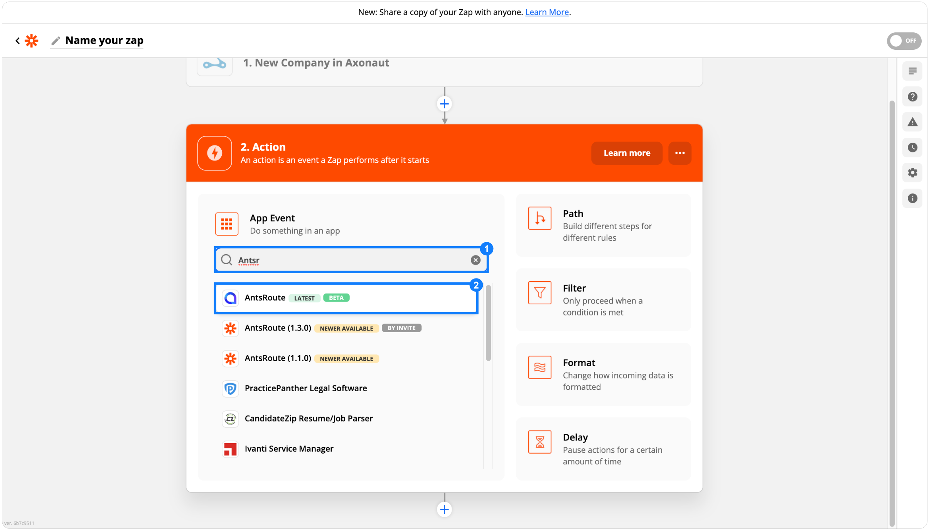This screenshot has width=929, height=530.
Task: Open the history clock panel
Action: [912, 147]
